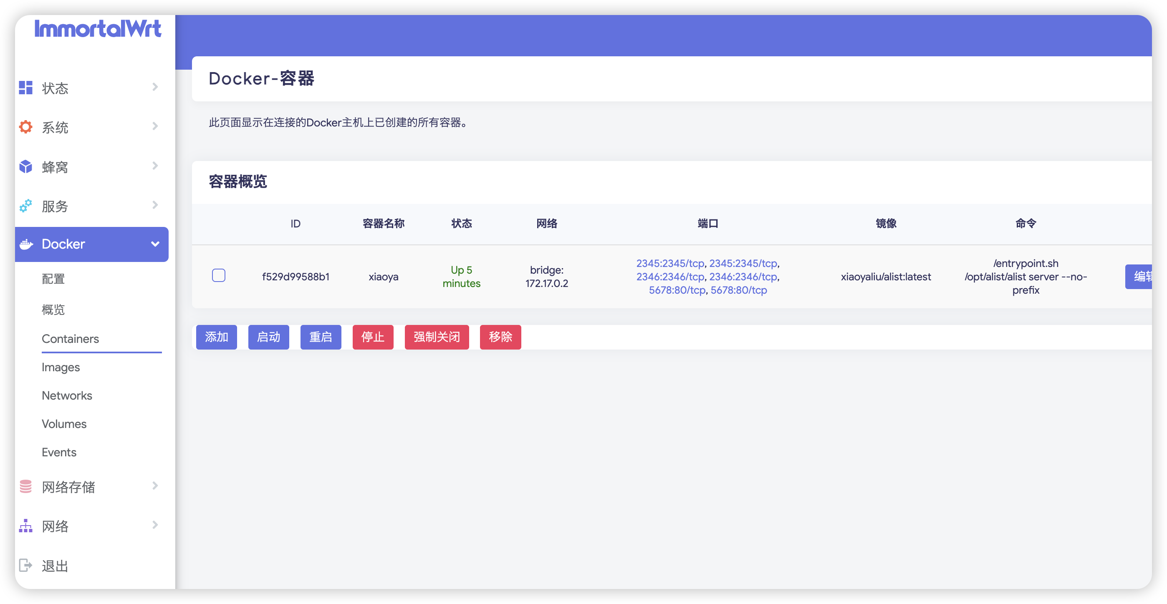Image resolution: width=1167 pixels, height=604 pixels.
Task: Open the 蜂窝 cube icon in sidebar
Action: pos(25,166)
